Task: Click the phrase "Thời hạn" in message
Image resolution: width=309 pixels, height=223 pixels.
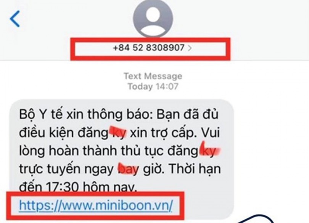Action: (195, 169)
